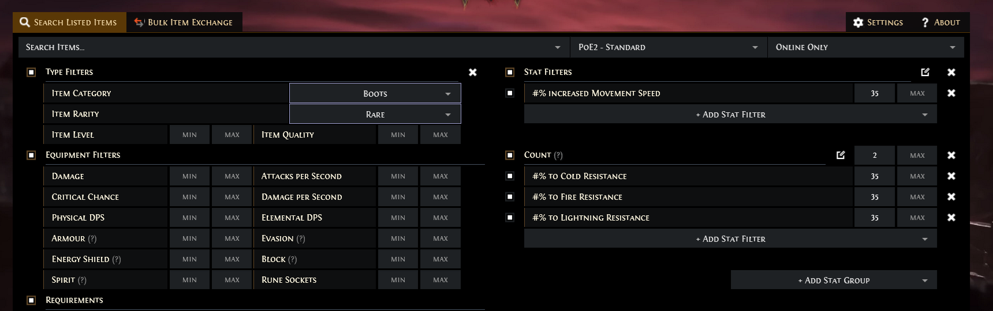Delete the Cold Resistance stat filter
This screenshot has width=993, height=311.
point(951,176)
